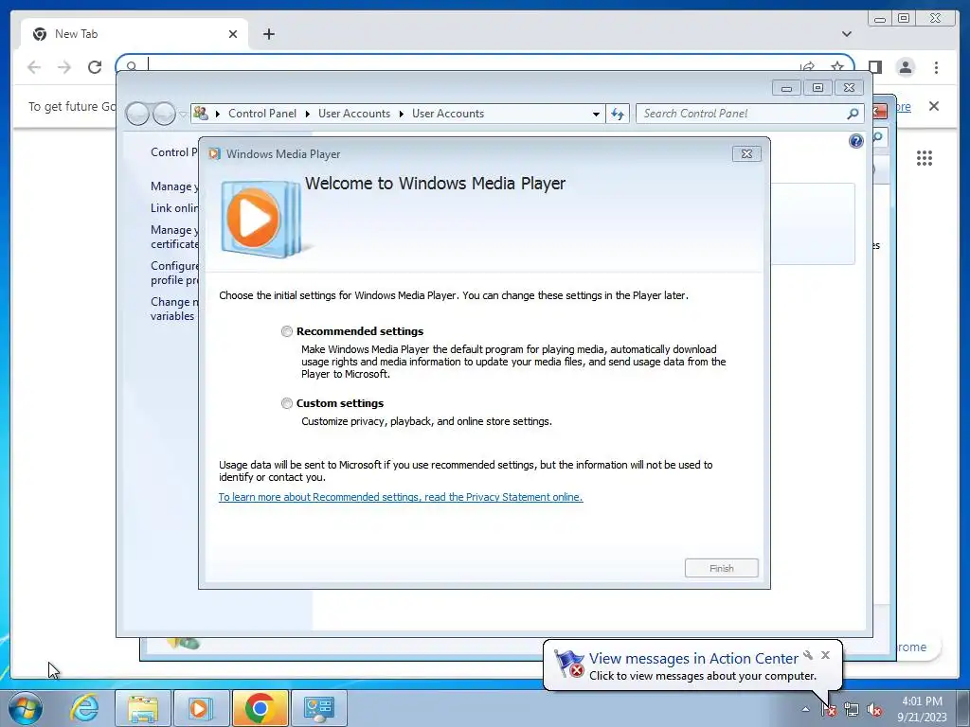This screenshot has width=970, height=727.
Task: Click the wrench icon in Action Center balloon
Action: tap(808, 655)
